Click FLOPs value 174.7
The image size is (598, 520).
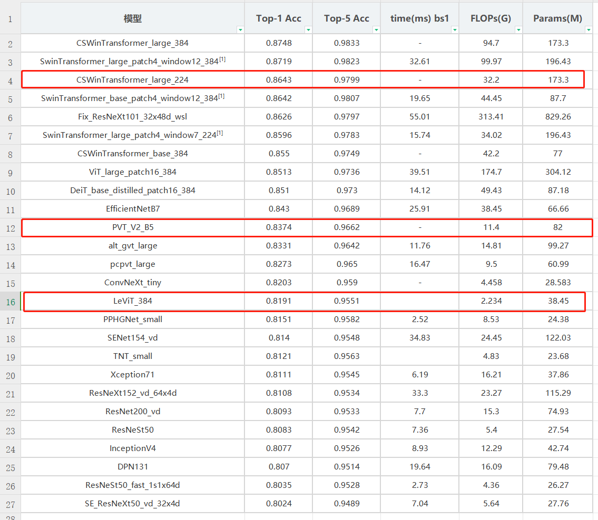pyautogui.click(x=491, y=172)
